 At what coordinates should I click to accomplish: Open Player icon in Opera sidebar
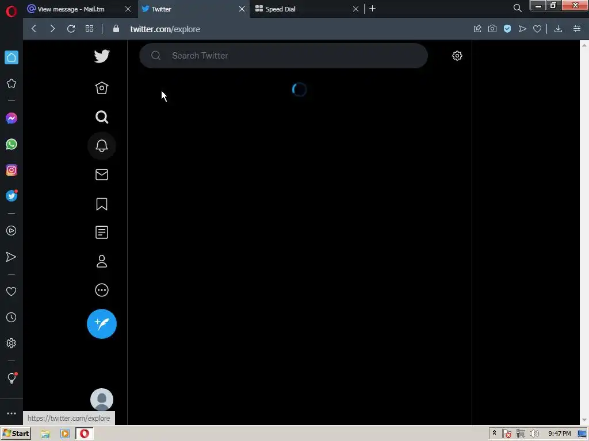12,231
